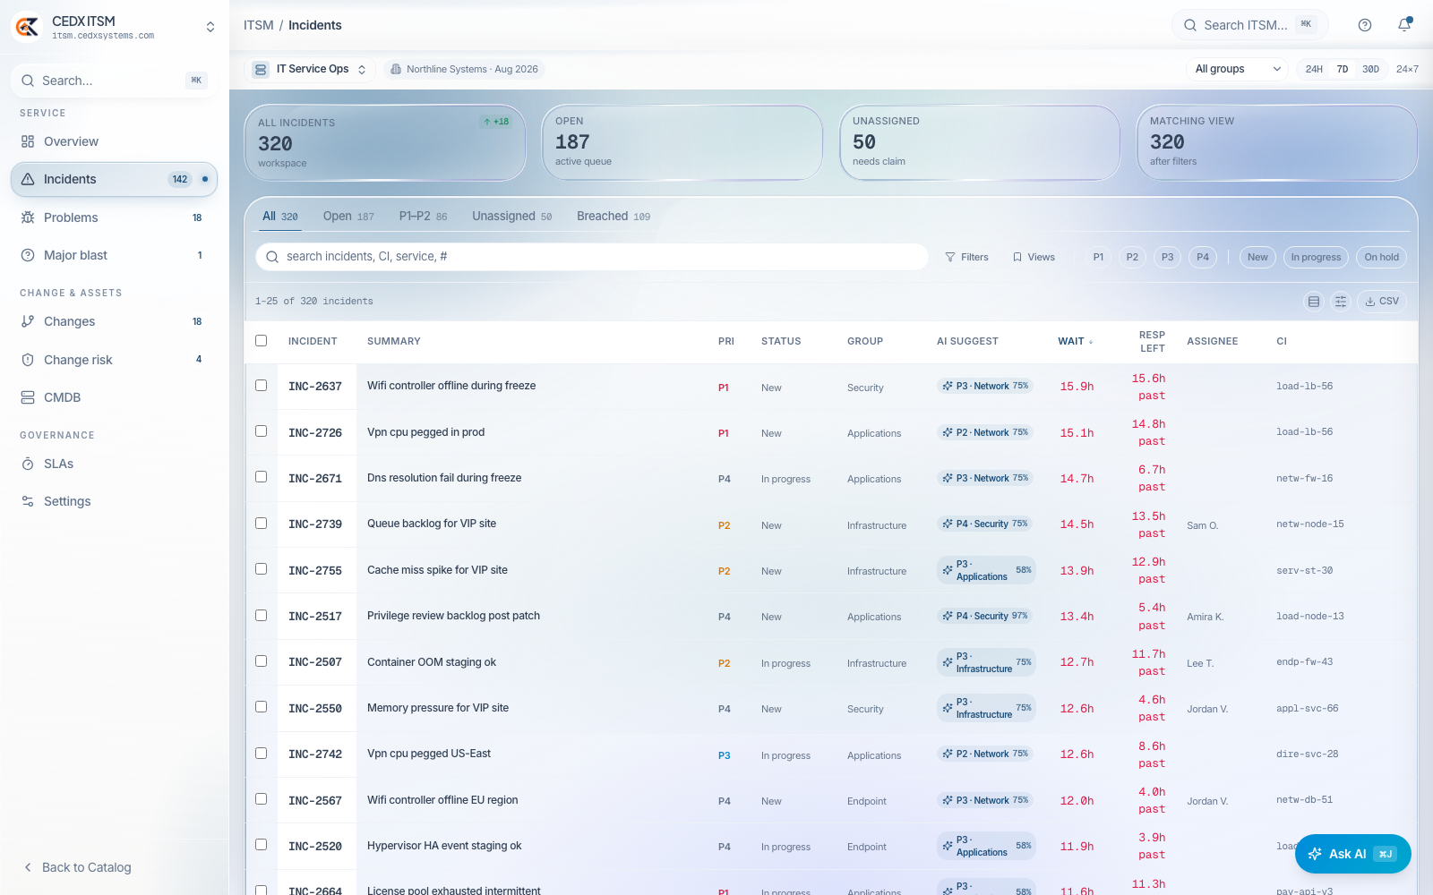Click the 24×7 schedule label

click(1407, 69)
